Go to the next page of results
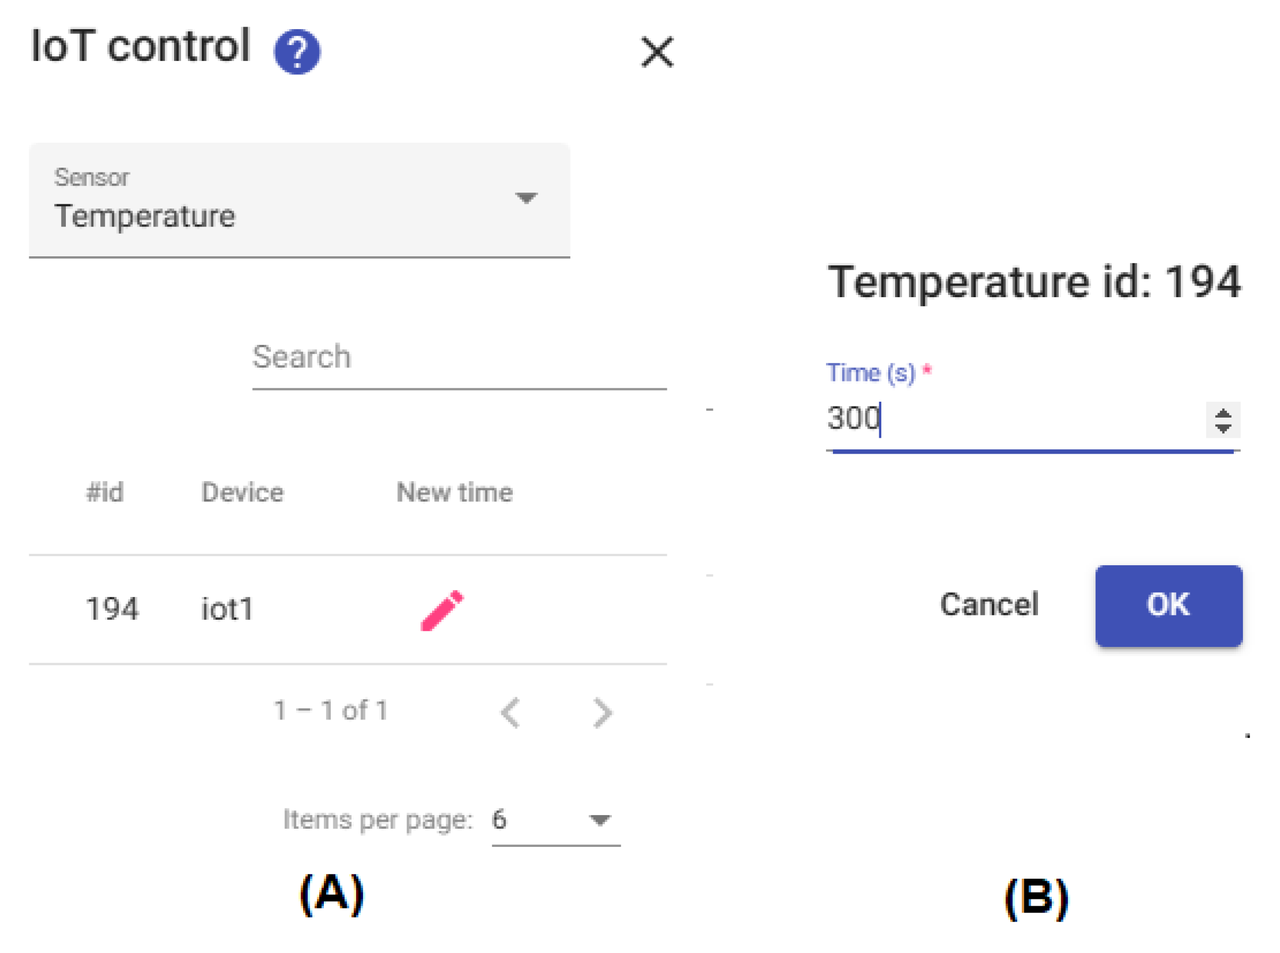The image size is (1280, 953). click(x=602, y=713)
